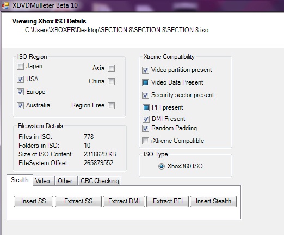Click the Files in ISO value 778
Viewport: 284px width, 235px height.
pyautogui.click(x=89, y=137)
